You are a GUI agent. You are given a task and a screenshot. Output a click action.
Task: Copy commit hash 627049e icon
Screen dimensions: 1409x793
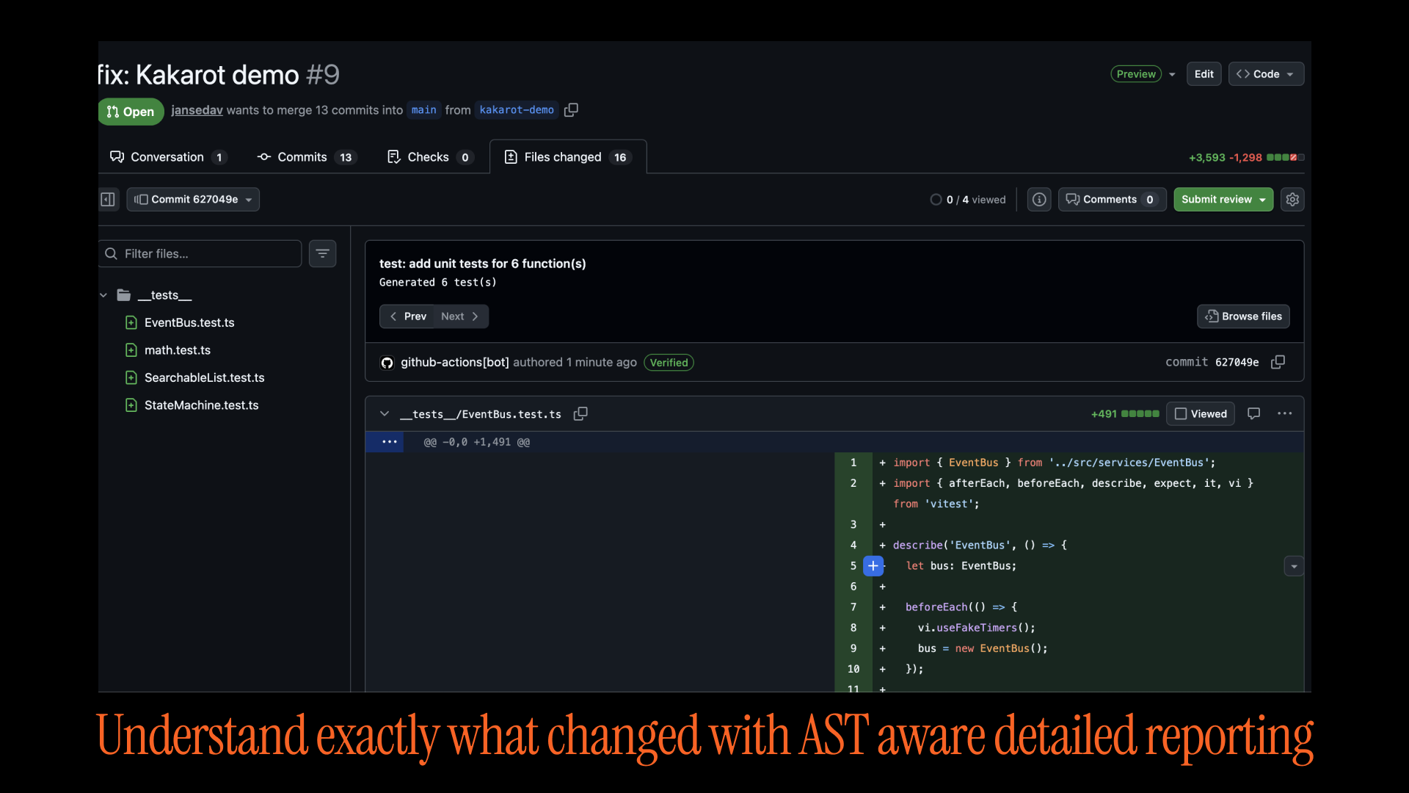(1278, 362)
